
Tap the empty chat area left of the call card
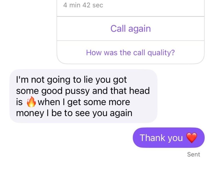pyautogui.click(x=28, y=32)
